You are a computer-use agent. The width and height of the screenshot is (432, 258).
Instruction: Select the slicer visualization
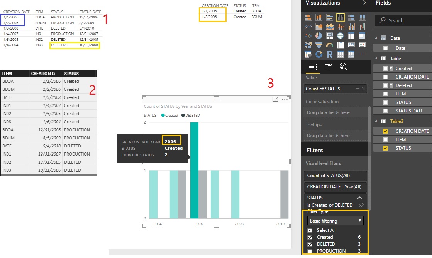pos(308,54)
